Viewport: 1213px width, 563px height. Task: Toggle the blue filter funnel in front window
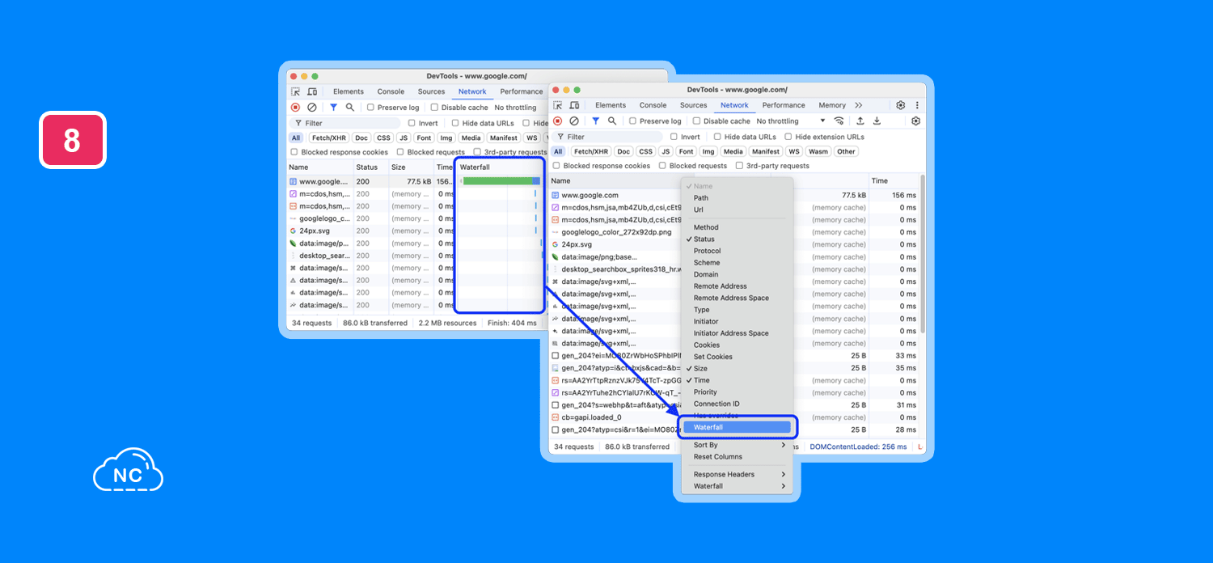[x=595, y=121]
